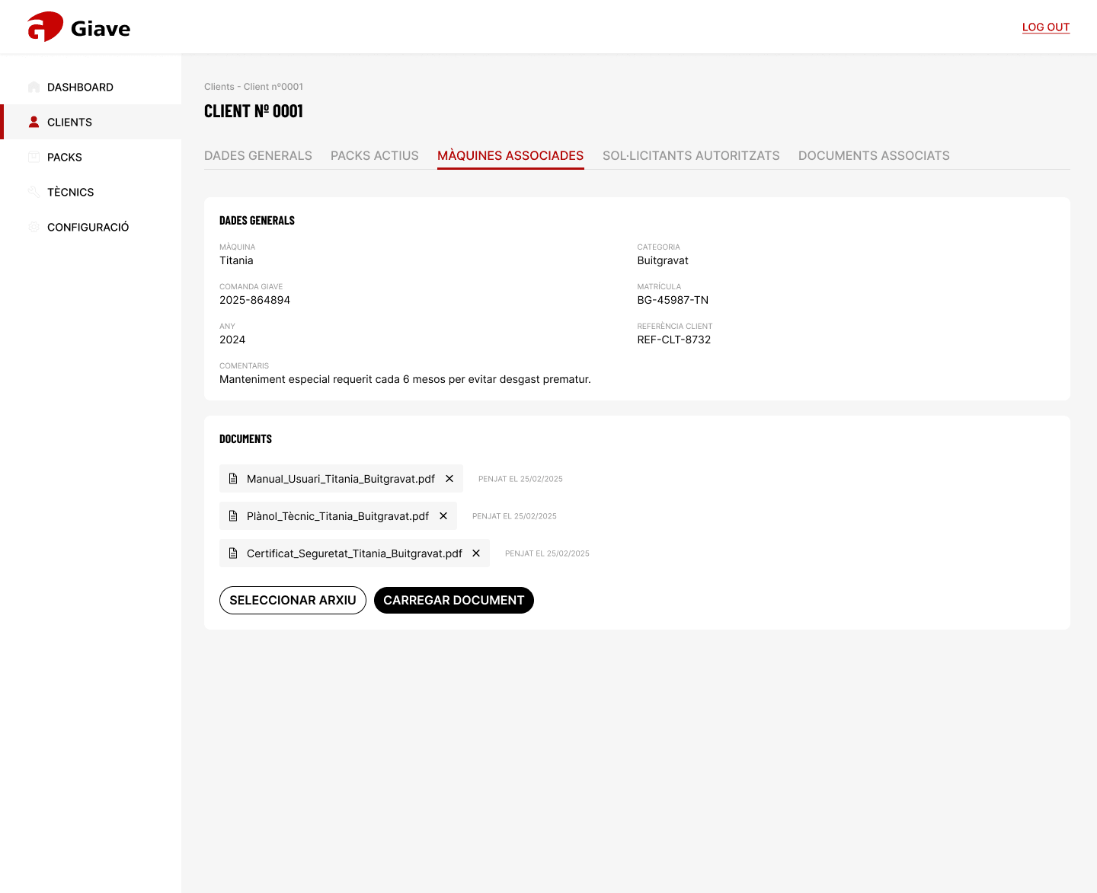Click the Matrícula value BG-45987-TN
This screenshot has width=1097, height=893.
point(673,300)
